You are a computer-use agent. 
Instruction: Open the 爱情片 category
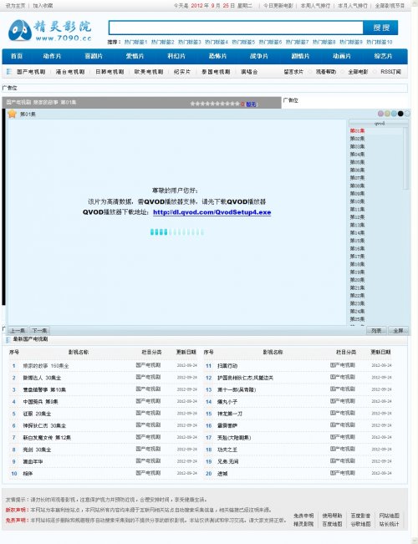click(x=135, y=56)
